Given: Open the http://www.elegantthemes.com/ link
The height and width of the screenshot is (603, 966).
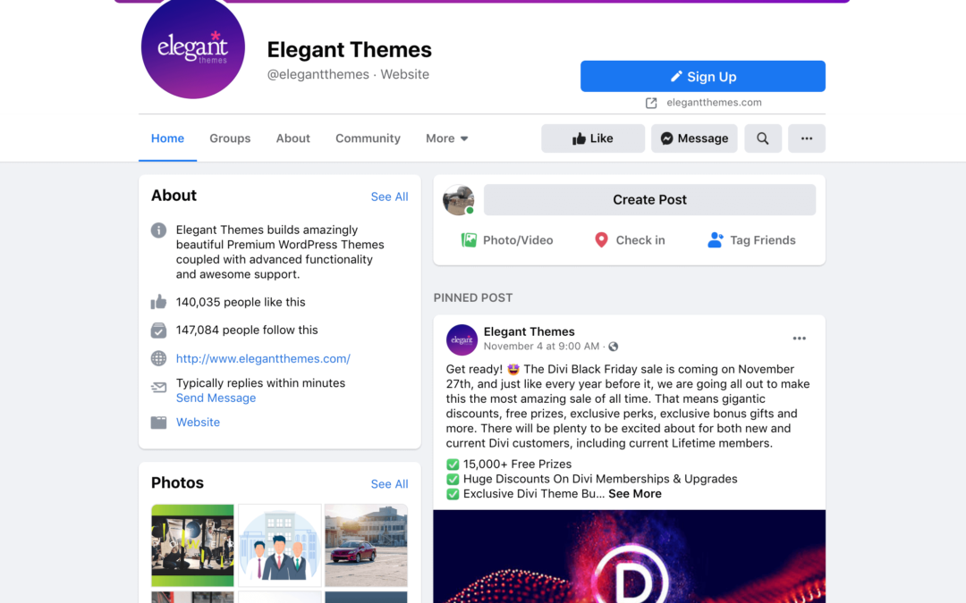Looking at the screenshot, I should click(x=263, y=359).
